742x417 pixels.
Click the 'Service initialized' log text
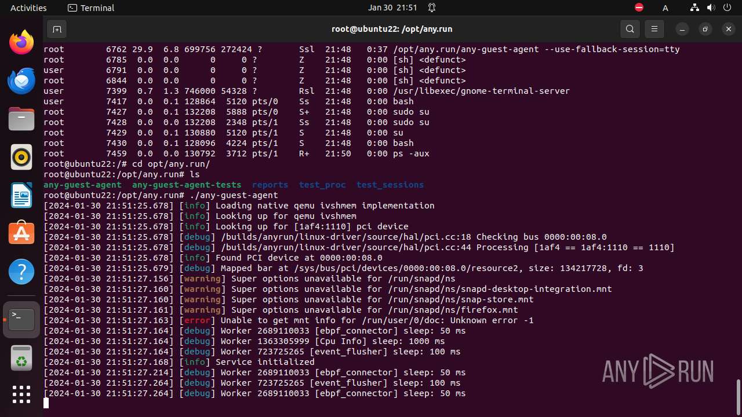(x=265, y=362)
